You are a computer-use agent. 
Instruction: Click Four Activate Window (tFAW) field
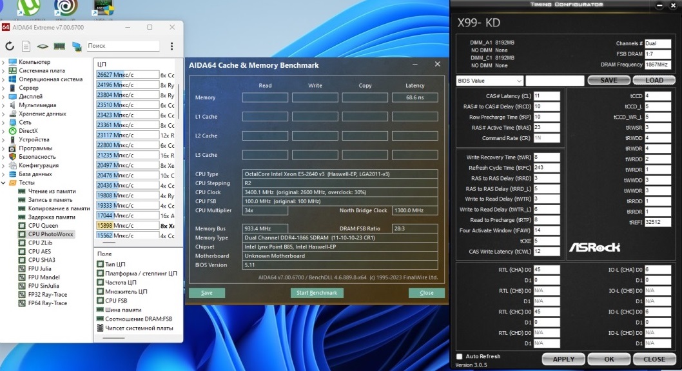tap(546, 230)
